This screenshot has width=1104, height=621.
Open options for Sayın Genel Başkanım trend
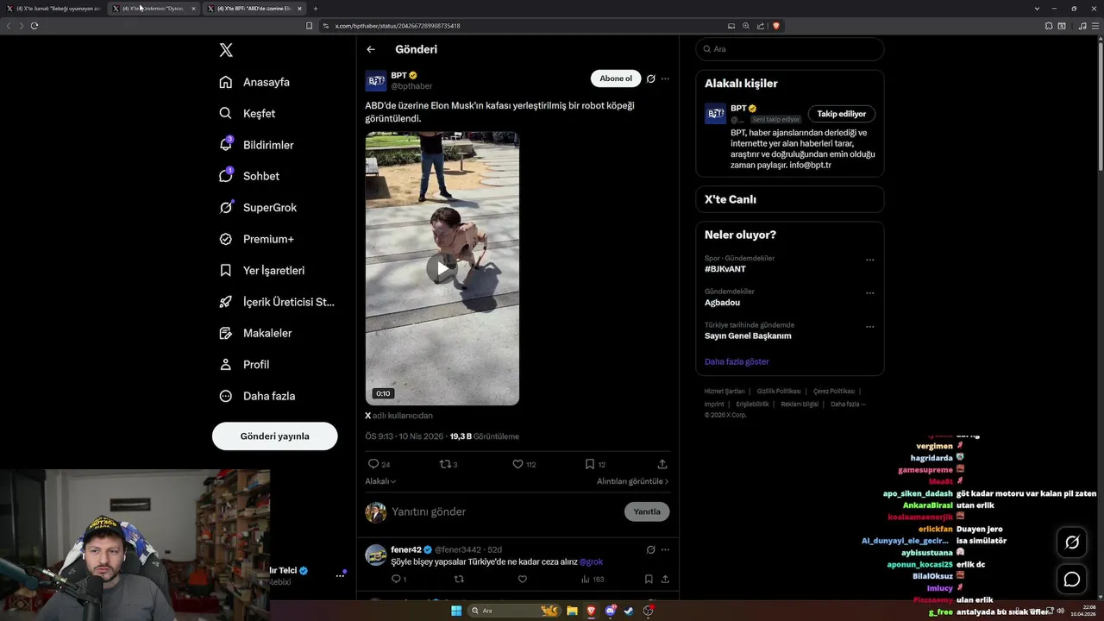[870, 327]
